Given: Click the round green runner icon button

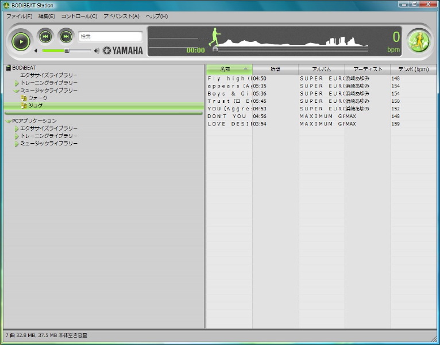Looking at the screenshot, I should (418, 41).
